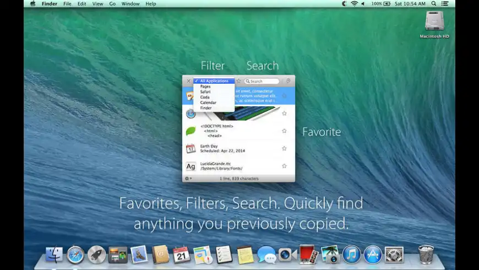The image size is (479, 270).
Task: Launch iTunes music note in Dock
Action: tap(351, 255)
